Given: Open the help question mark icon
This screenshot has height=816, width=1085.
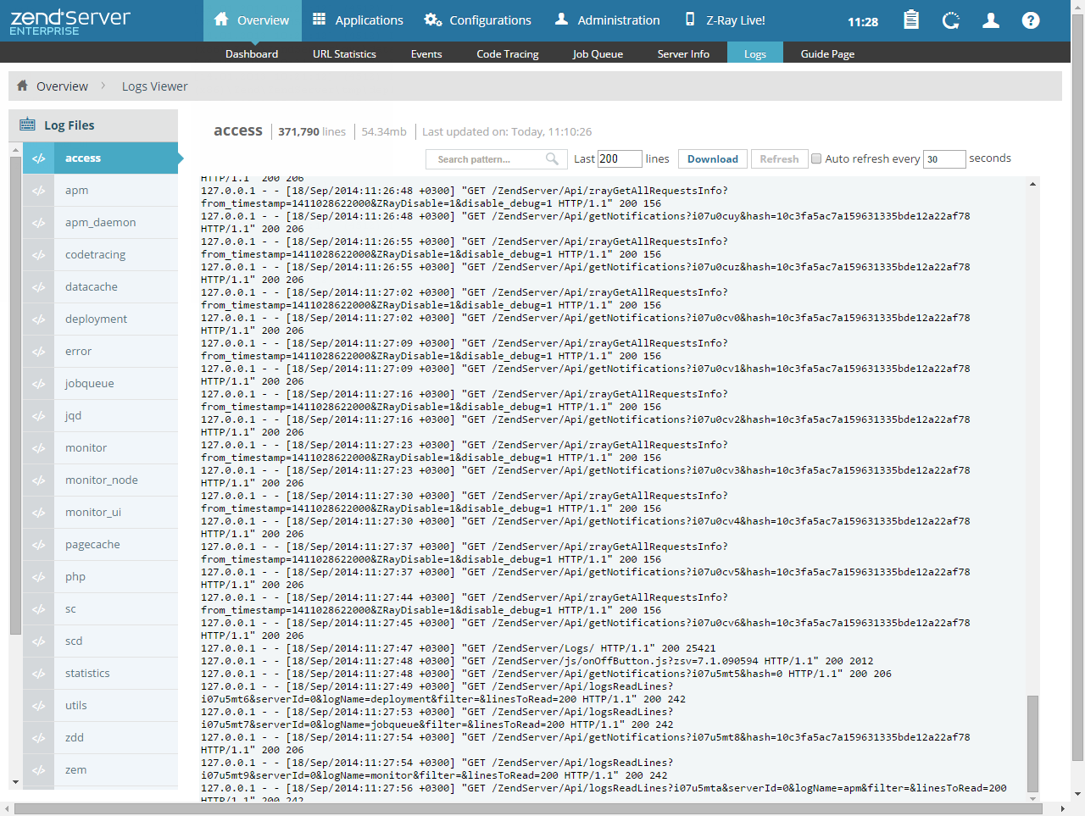Looking at the screenshot, I should [x=1031, y=20].
